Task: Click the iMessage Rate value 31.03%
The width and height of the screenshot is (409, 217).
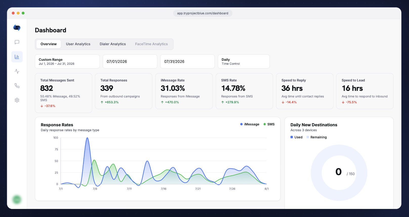Action: coord(173,88)
